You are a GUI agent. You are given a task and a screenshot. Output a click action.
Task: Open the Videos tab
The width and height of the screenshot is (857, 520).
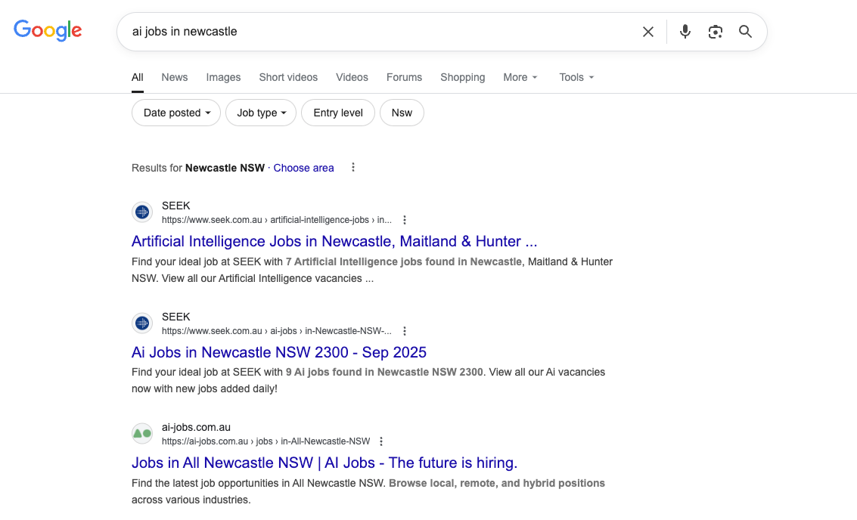(x=352, y=77)
